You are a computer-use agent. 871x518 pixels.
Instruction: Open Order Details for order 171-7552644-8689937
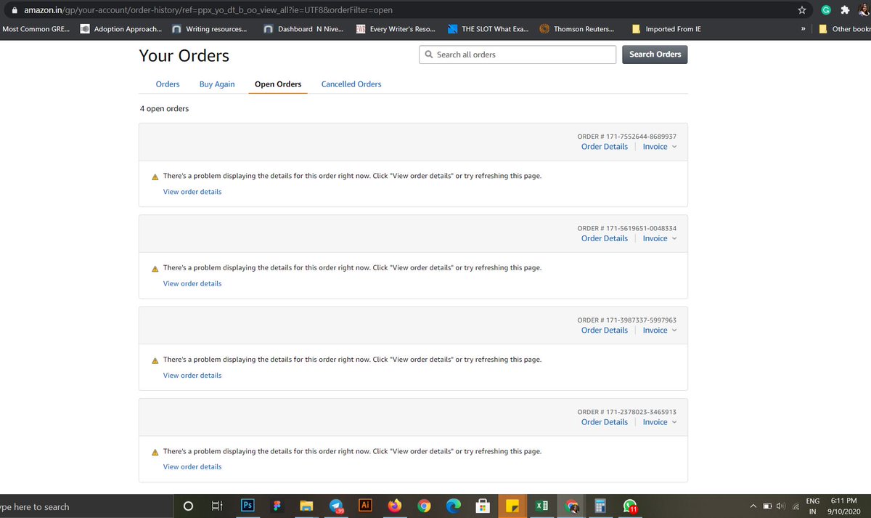pos(605,147)
